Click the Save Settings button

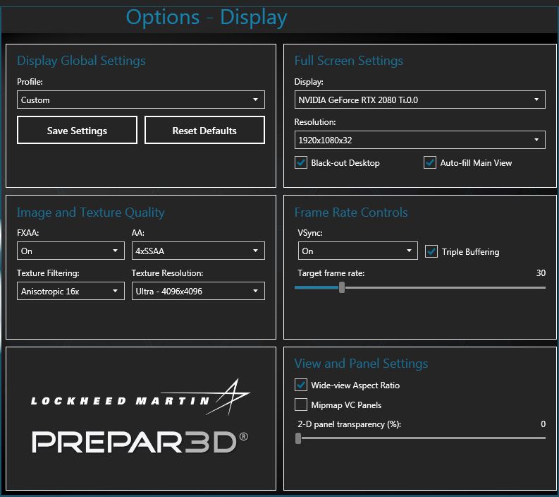click(x=77, y=131)
